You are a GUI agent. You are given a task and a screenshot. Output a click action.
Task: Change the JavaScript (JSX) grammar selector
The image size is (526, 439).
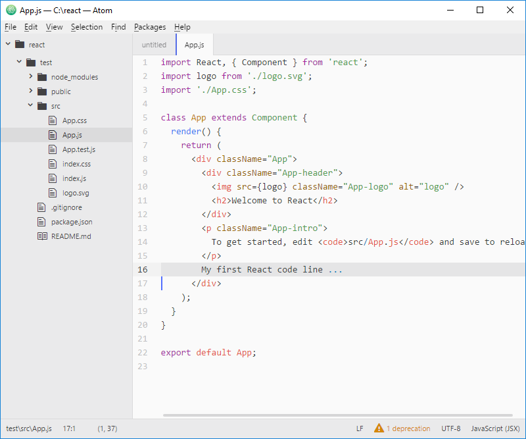[495, 428]
